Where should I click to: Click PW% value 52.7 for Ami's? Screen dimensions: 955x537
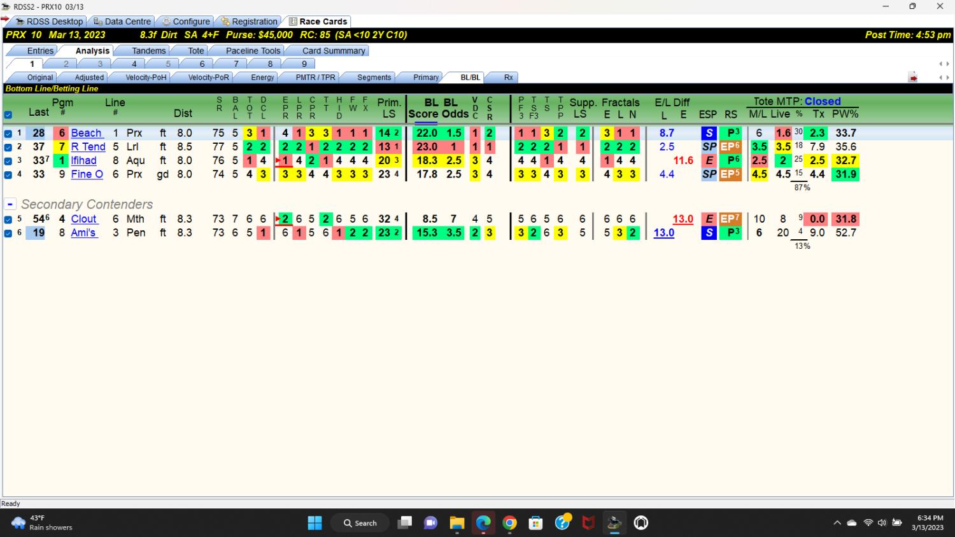pyautogui.click(x=845, y=233)
